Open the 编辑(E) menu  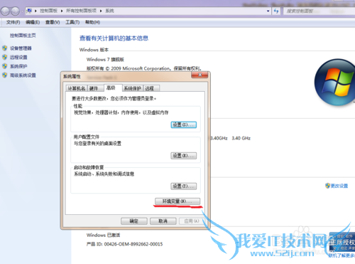[x=33, y=22]
